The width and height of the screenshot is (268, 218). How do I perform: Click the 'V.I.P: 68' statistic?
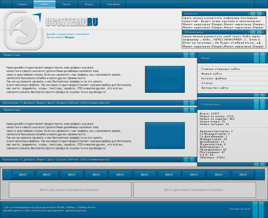206,155
